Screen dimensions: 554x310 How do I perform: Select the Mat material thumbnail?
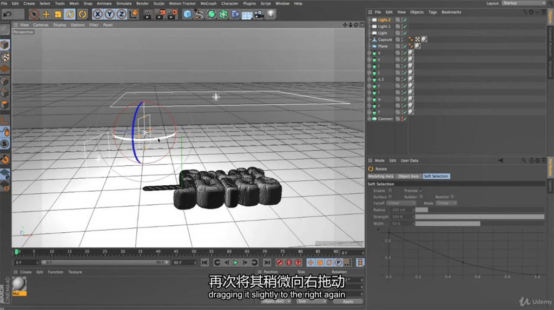coord(19,284)
